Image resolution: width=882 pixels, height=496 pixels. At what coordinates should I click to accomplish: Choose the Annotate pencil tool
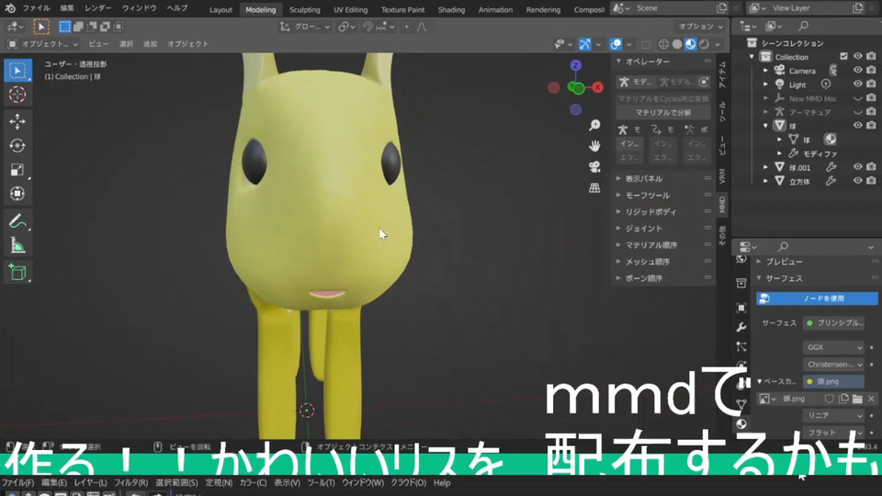tap(17, 221)
